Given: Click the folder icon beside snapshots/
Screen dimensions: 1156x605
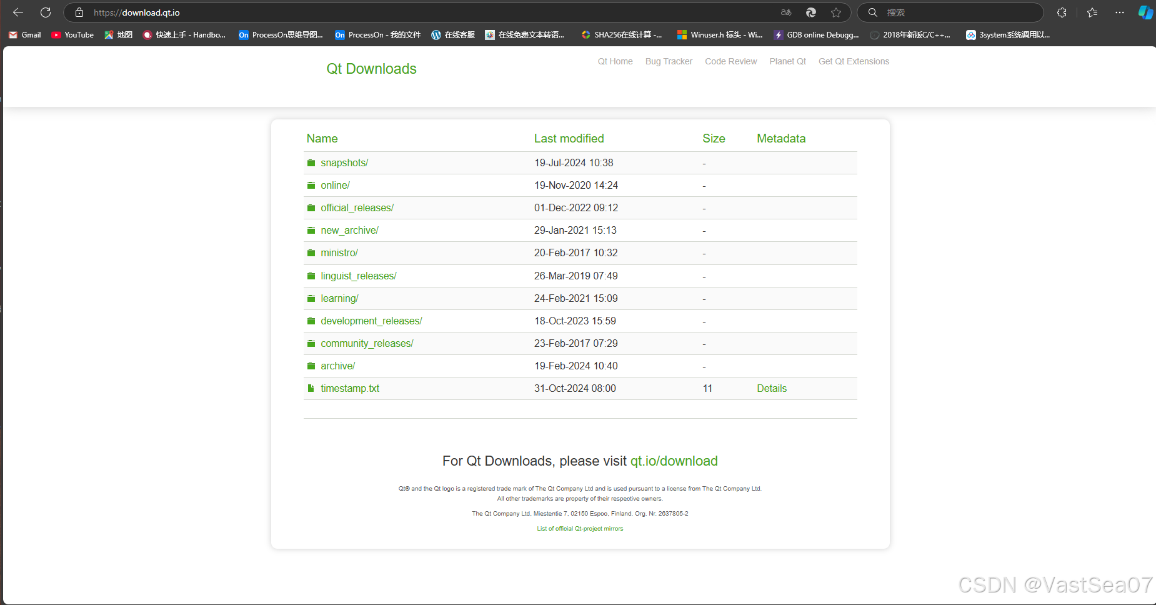Looking at the screenshot, I should tap(311, 162).
